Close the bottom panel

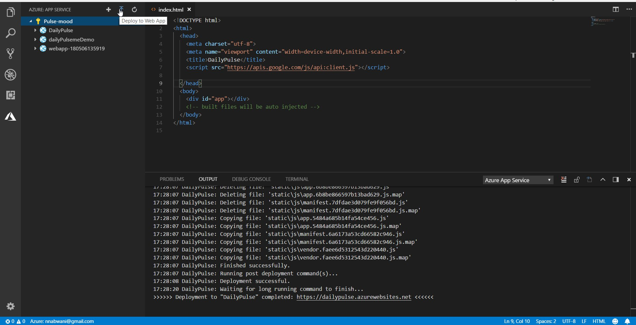point(629,180)
